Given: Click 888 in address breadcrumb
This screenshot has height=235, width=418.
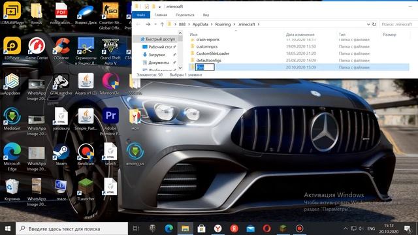Looking at the screenshot, I should 182,24.
